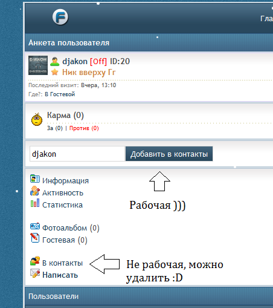Screen dimensions: 273x308
Task: Click the Информация profile card icon
Action: pos(35,179)
